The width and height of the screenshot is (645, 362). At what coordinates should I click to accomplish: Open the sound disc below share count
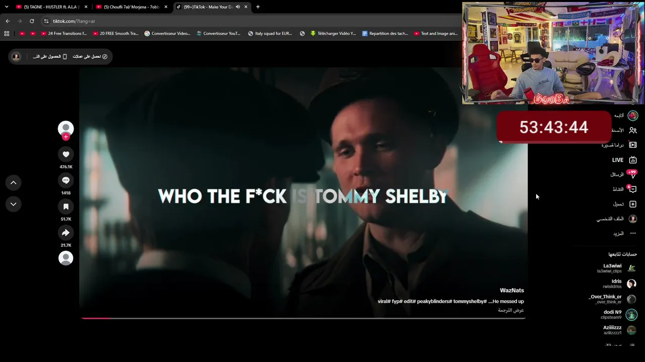[x=66, y=258]
